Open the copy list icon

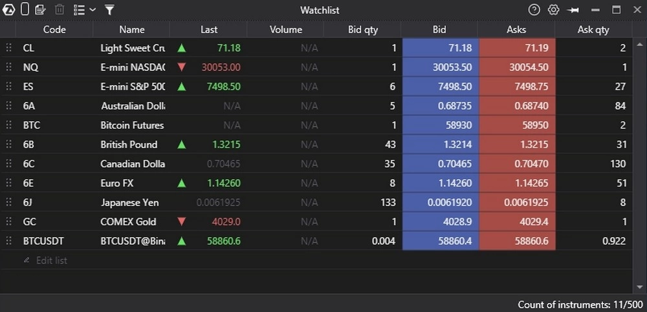tap(40, 10)
